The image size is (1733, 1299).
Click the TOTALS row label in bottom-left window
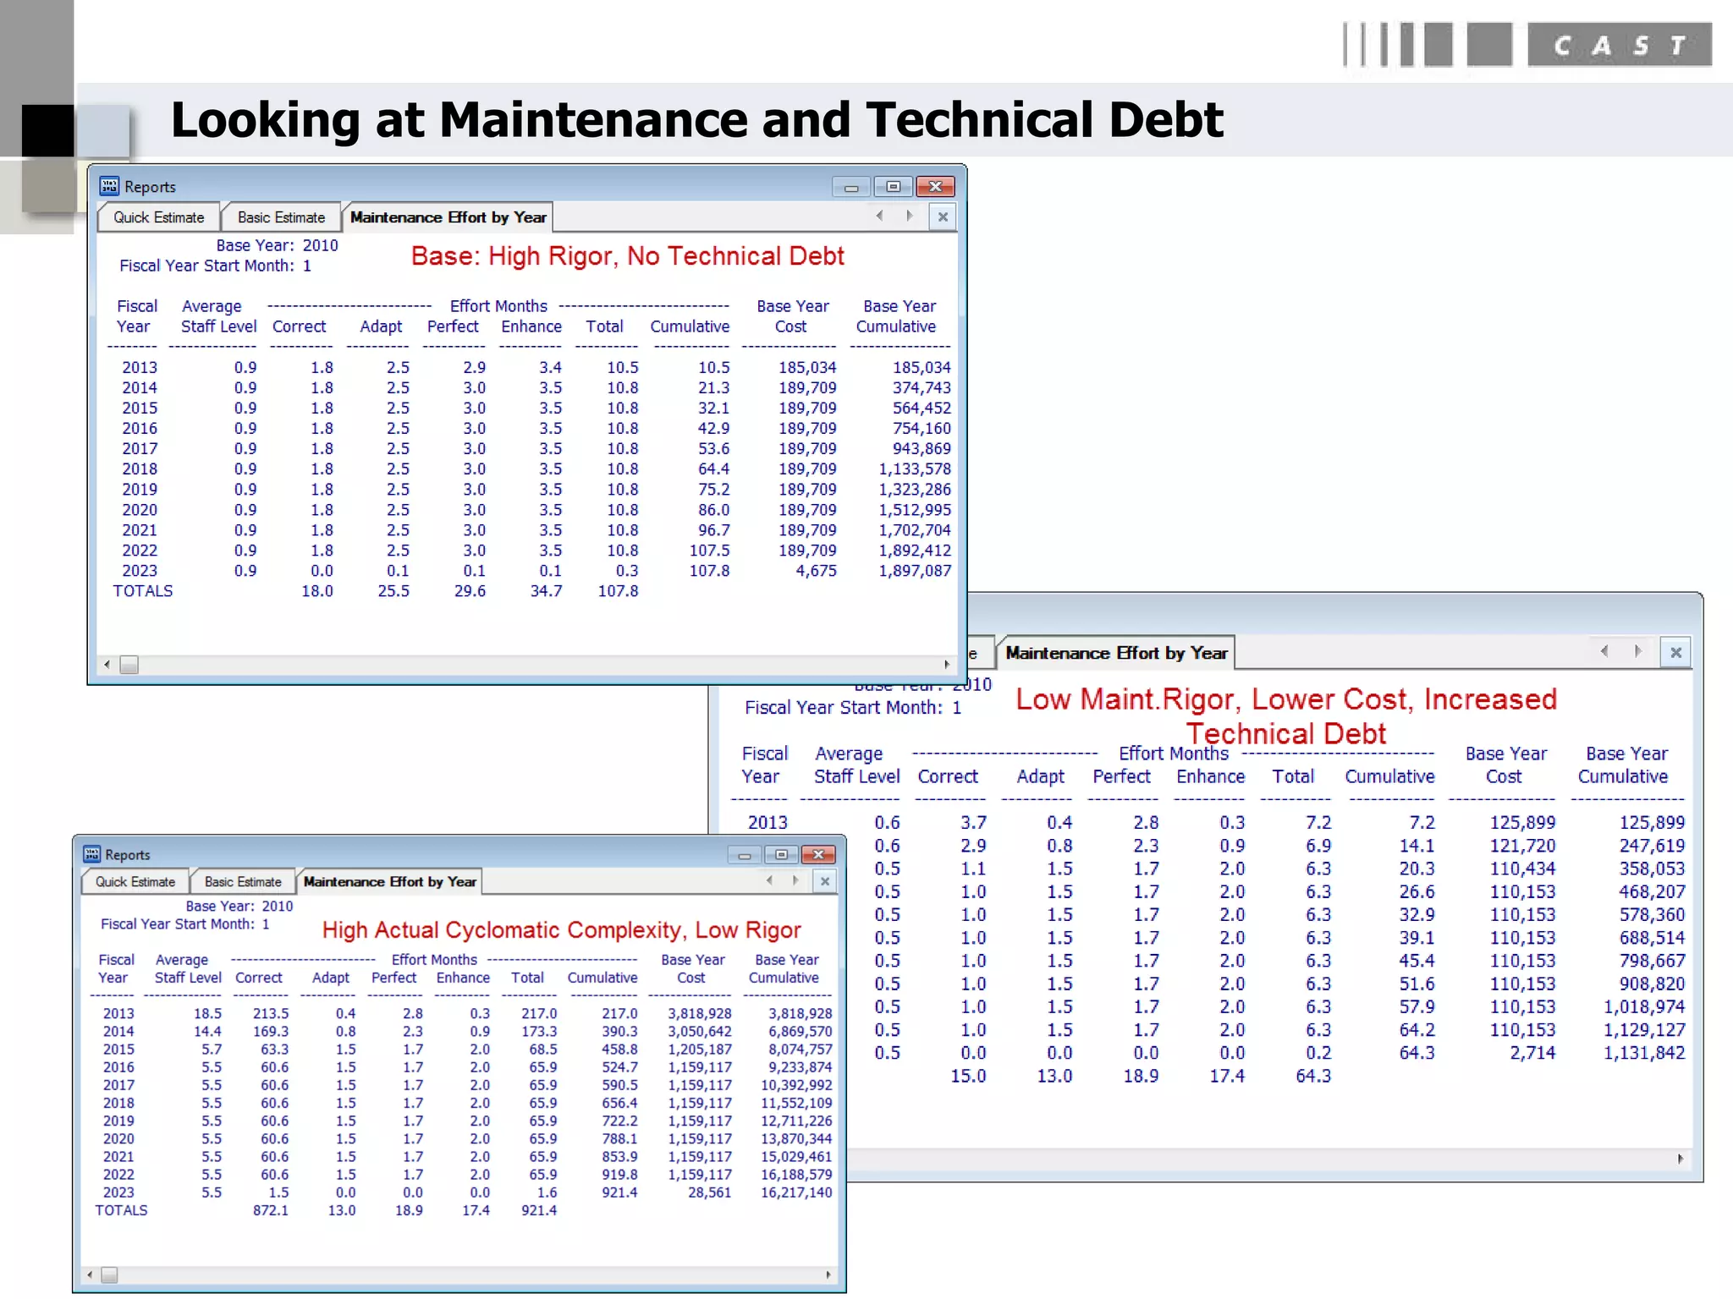[121, 1210]
